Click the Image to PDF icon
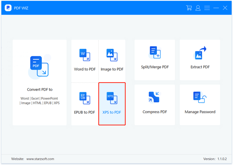 click(x=112, y=55)
